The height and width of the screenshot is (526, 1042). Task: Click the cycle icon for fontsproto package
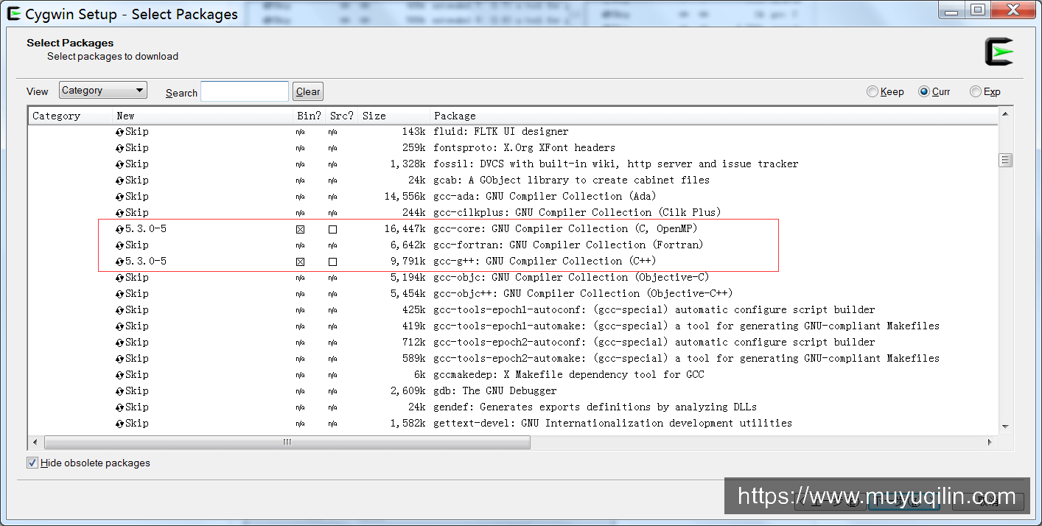tap(119, 148)
